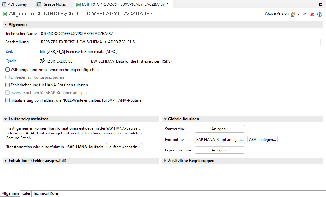Toggle Fehlerbehebung für HANA-Routinen zulassen
The image size is (326, 197).
[x=7, y=85]
